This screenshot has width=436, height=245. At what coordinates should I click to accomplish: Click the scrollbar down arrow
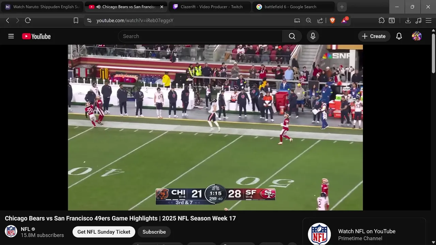tap(433, 242)
